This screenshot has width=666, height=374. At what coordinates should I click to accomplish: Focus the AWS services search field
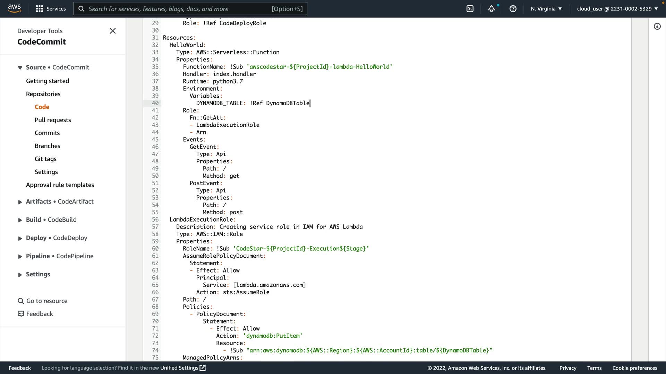tap(190, 9)
